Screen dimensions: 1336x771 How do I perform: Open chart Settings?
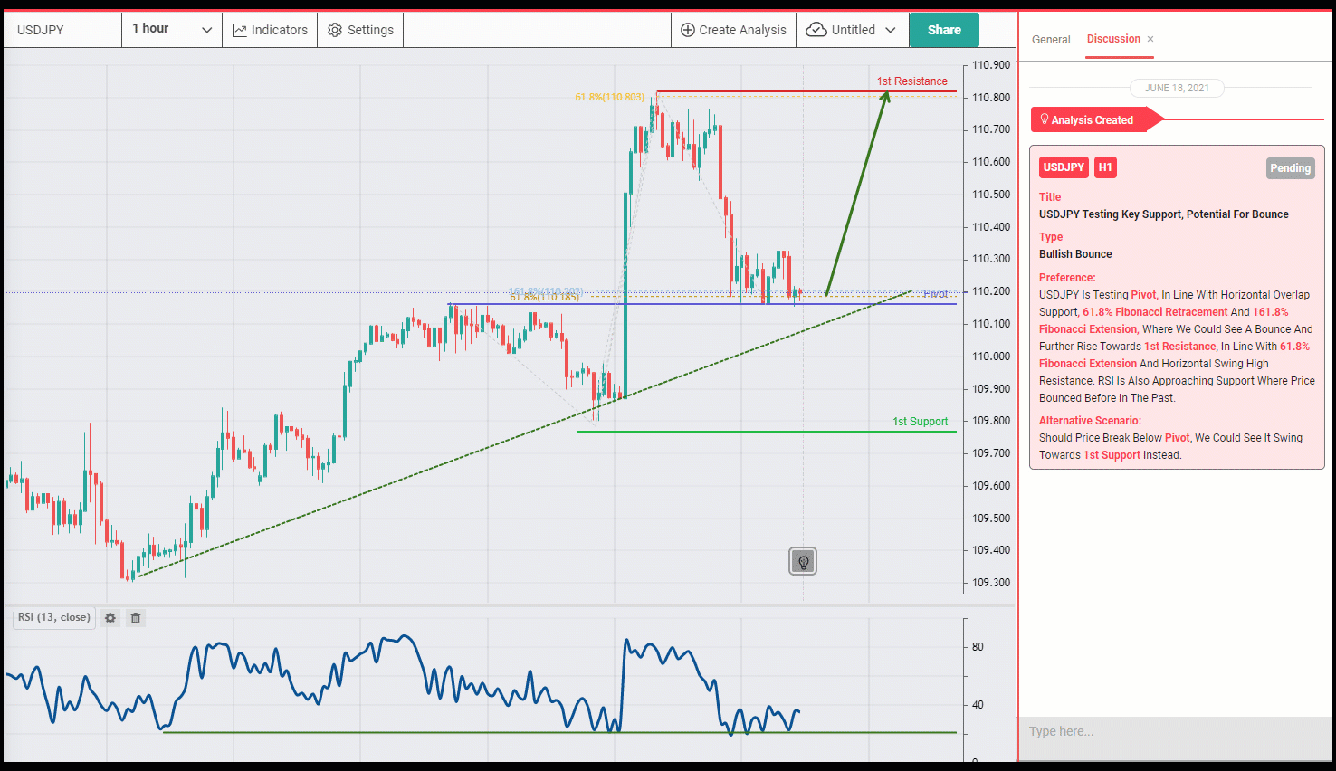(x=360, y=30)
